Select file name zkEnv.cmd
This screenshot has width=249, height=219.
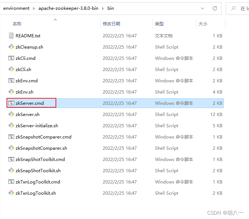[x=26, y=81]
